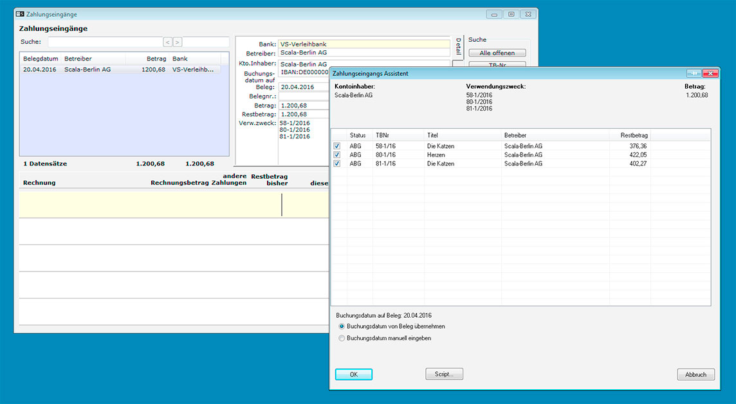Uncheck the 81-1/16 Die Katzen row
Screen dimensions: 736x404
pos(337,164)
